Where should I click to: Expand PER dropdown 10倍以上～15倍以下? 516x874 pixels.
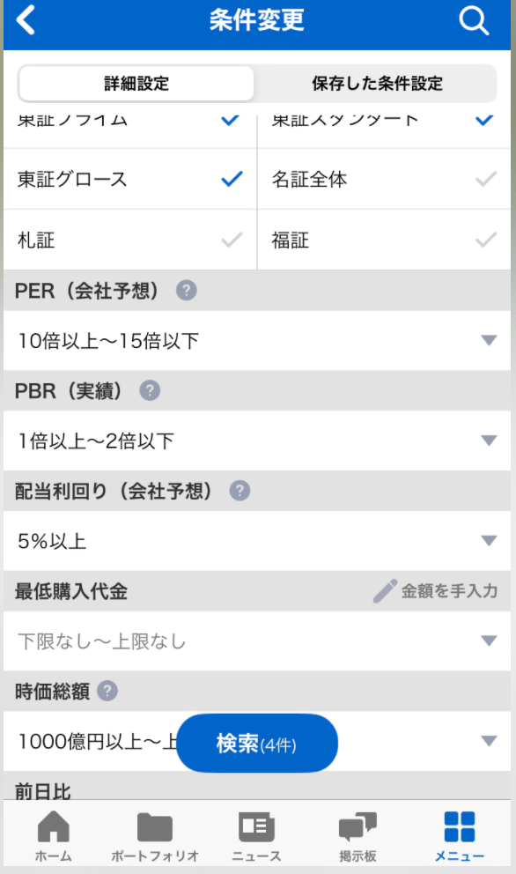pos(257,341)
